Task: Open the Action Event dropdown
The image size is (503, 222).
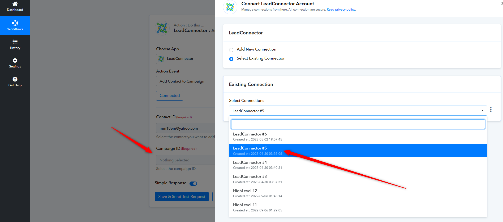Action: (185, 81)
